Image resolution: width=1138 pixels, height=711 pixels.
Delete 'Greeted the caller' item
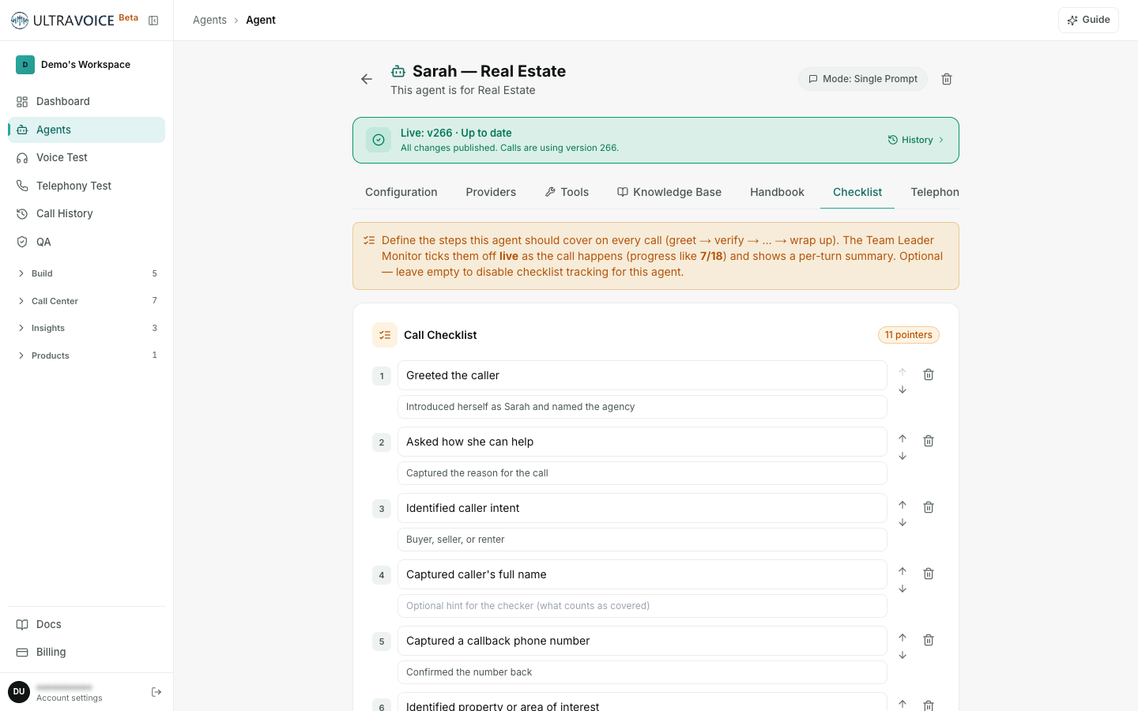click(929, 374)
